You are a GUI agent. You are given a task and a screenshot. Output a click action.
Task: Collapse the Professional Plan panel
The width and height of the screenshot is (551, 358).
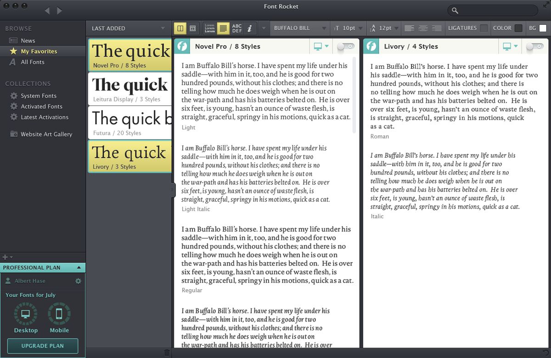tap(79, 268)
